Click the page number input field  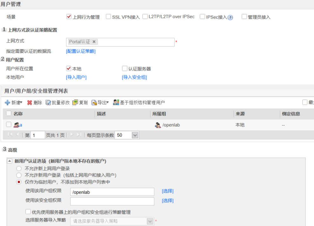click(38, 135)
